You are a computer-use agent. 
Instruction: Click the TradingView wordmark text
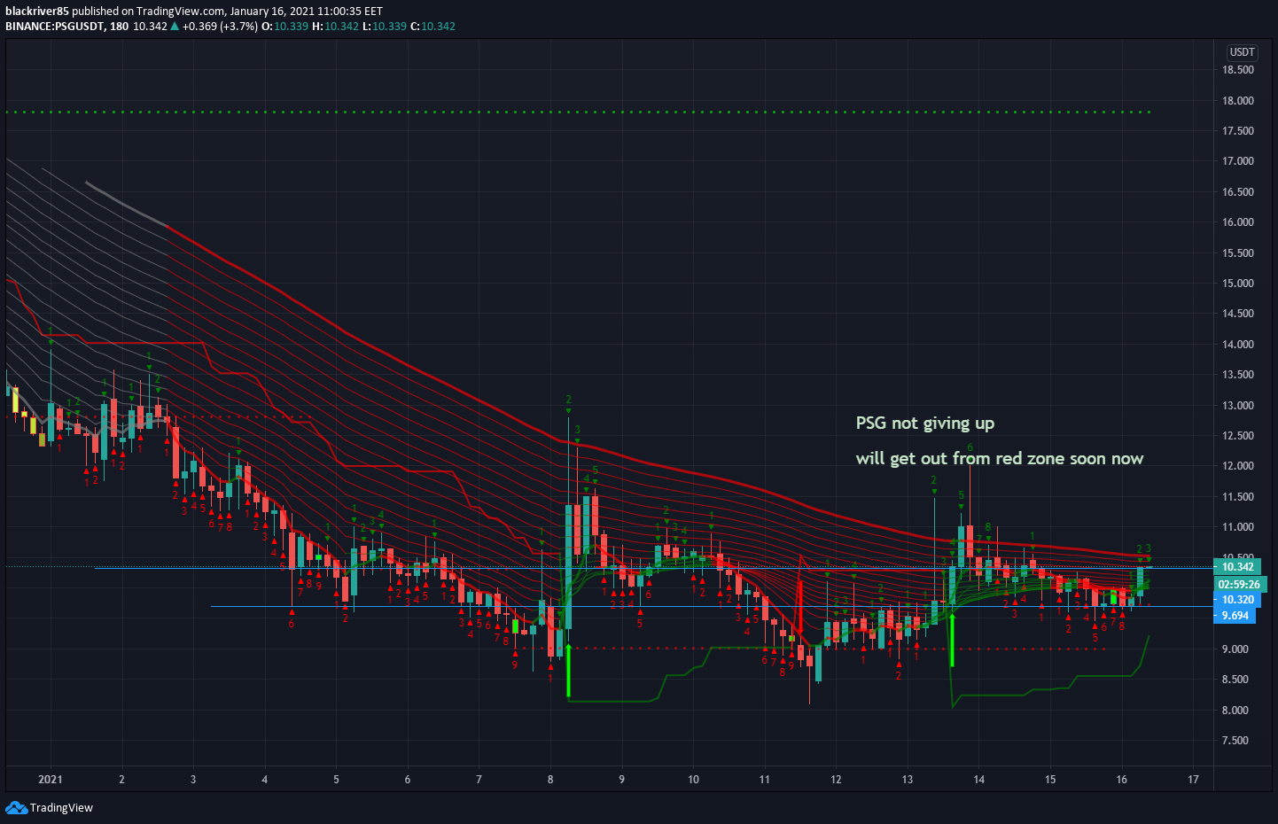(61, 807)
